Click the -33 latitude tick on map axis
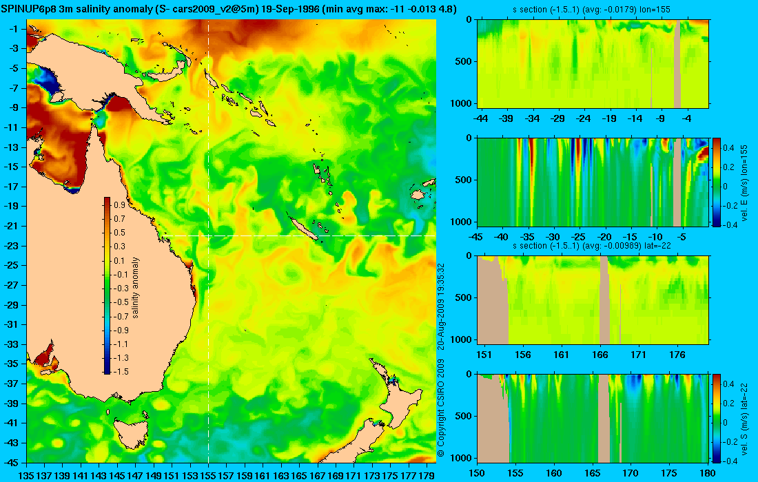This screenshot has width=758, height=482. pyautogui.click(x=11, y=344)
